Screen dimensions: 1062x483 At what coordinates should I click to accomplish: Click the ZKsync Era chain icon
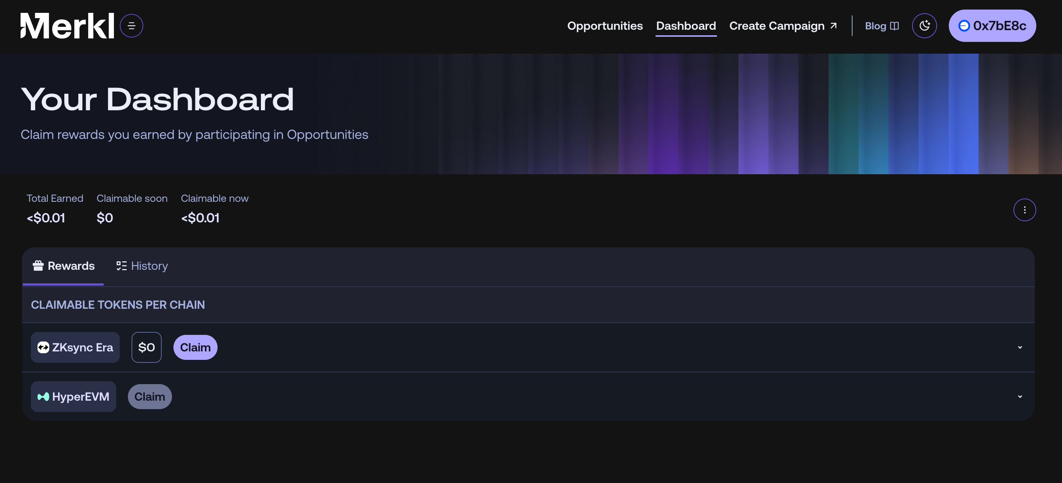click(43, 347)
